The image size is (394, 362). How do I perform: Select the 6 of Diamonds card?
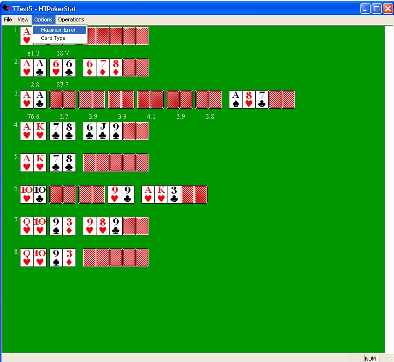point(90,68)
